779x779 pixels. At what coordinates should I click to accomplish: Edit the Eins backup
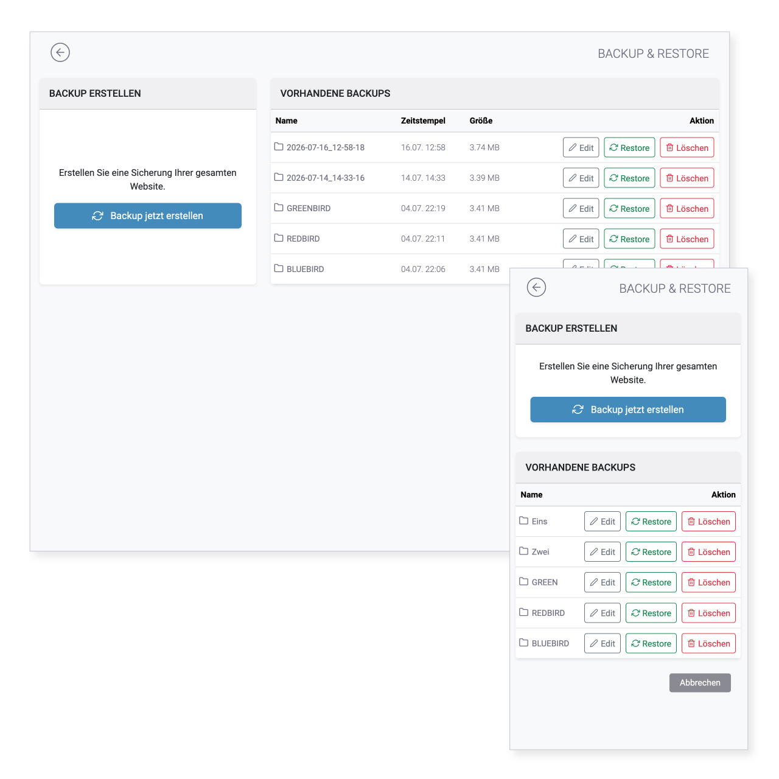[603, 522]
